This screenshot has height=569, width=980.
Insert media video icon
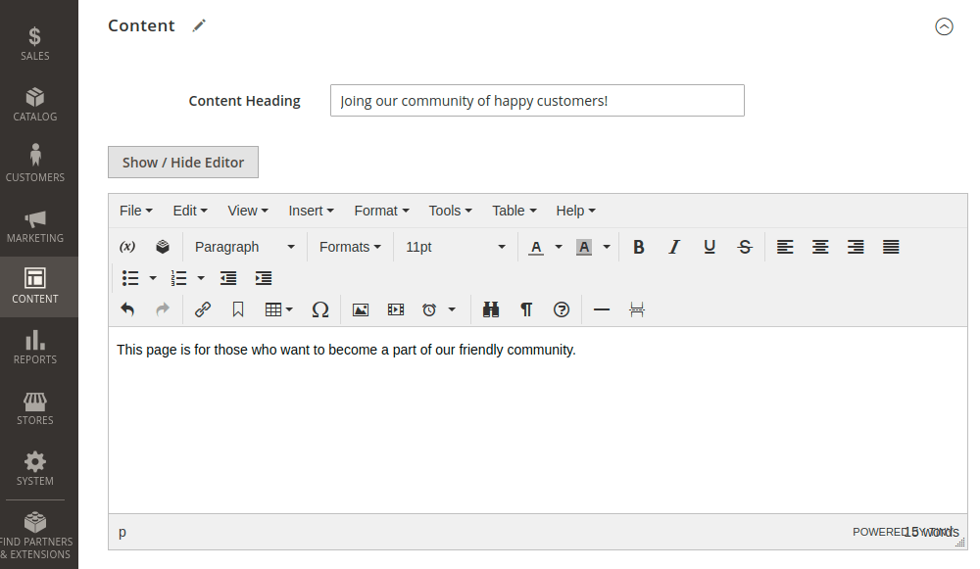click(396, 309)
